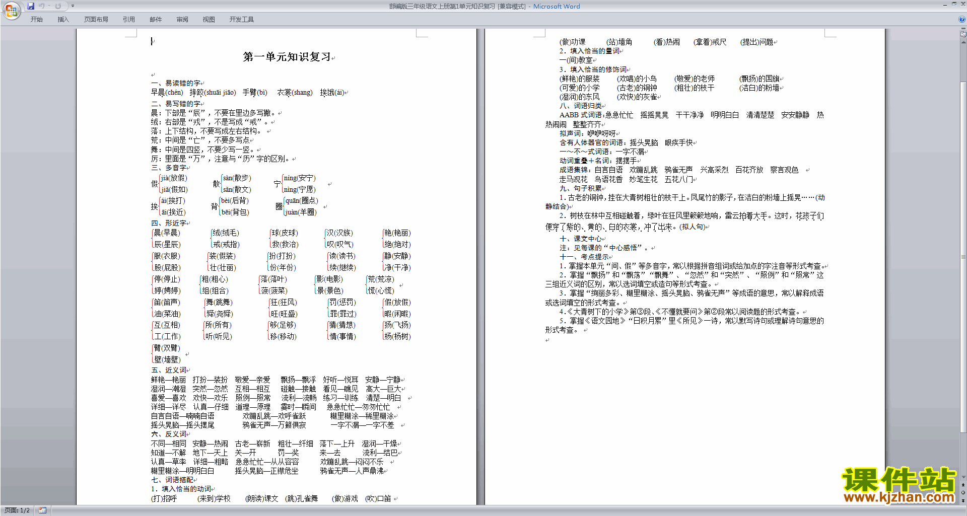Click the title 第一单元知识复习

pyautogui.click(x=287, y=57)
